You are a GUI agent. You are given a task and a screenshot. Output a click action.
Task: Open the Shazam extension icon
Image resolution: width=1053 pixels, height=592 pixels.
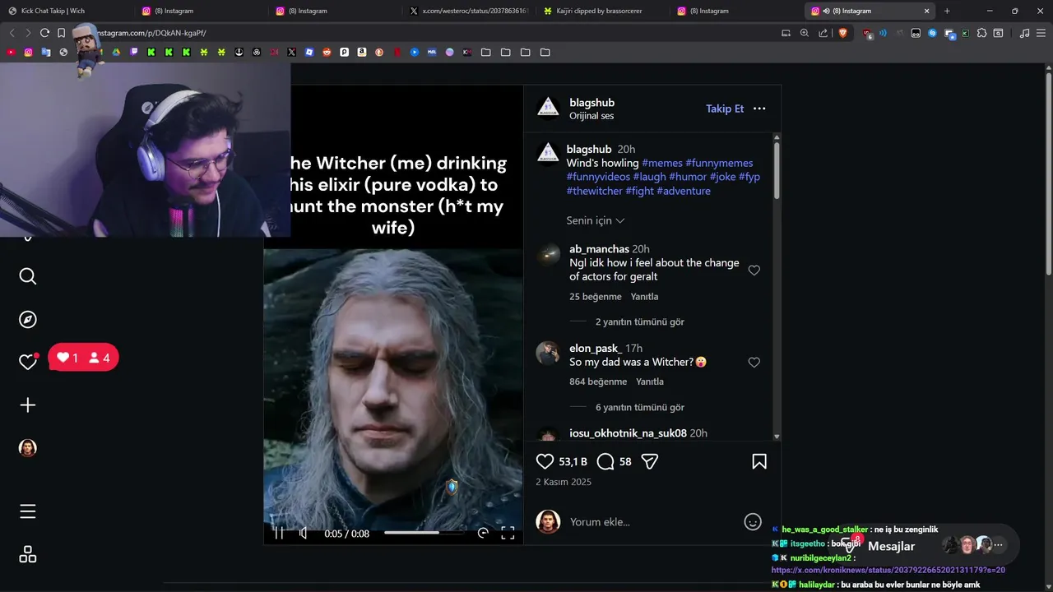[x=932, y=33]
